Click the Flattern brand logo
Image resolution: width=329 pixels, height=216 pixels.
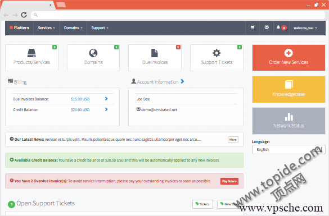coord(19,27)
